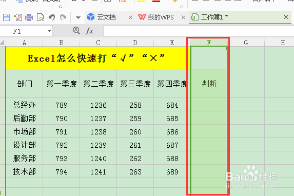Click the cell containing 793
The height and width of the screenshot is (196, 294).
coord(61,158)
